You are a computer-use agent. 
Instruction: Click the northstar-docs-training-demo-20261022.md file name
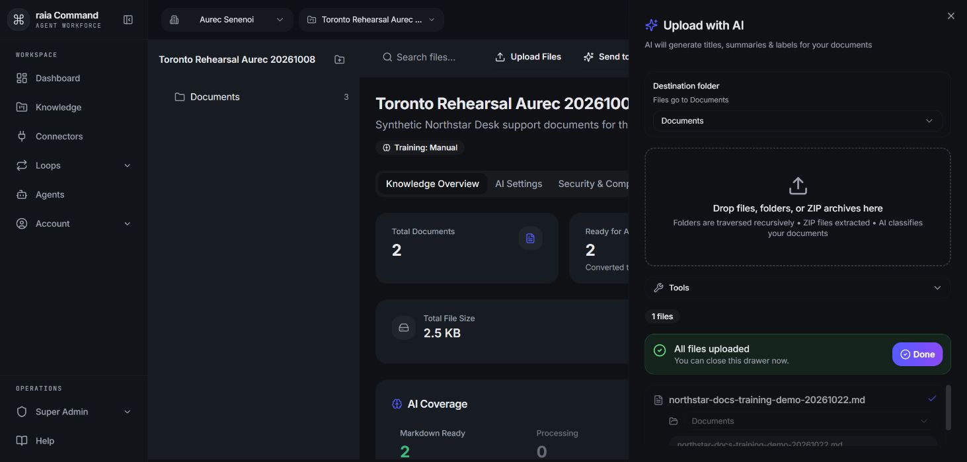pos(767,400)
